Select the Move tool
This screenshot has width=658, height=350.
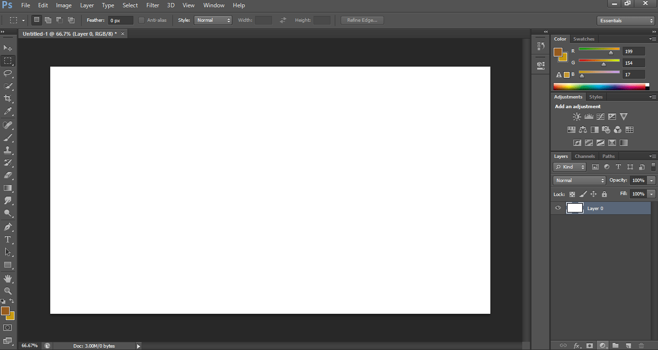click(x=8, y=48)
